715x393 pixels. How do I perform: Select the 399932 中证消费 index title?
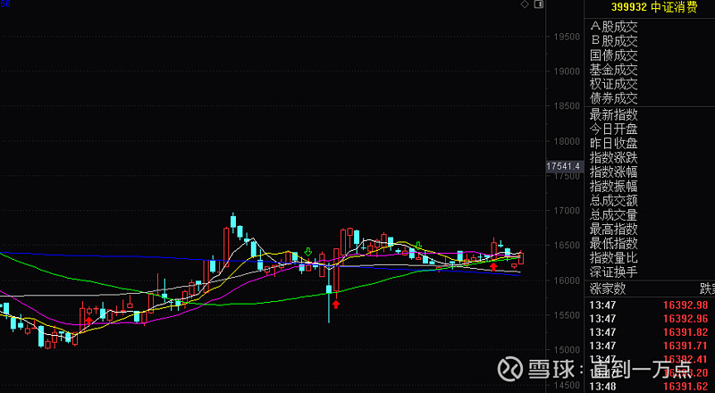point(654,7)
